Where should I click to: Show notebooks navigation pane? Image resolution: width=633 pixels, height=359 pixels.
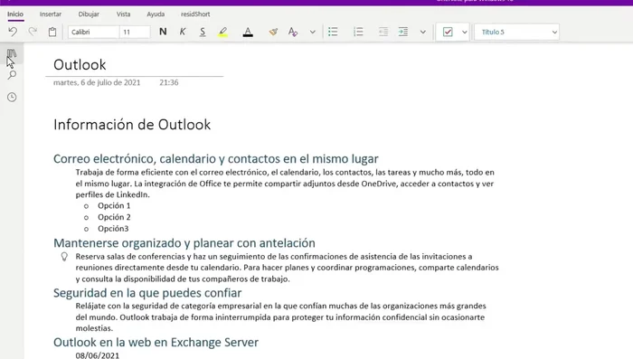(12, 53)
